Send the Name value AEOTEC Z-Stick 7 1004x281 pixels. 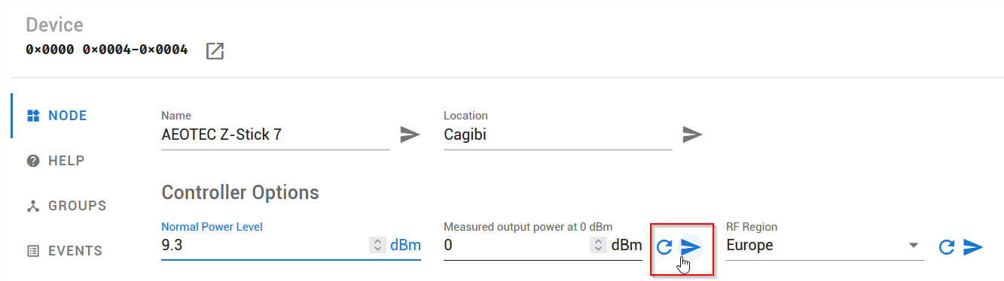(410, 134)
